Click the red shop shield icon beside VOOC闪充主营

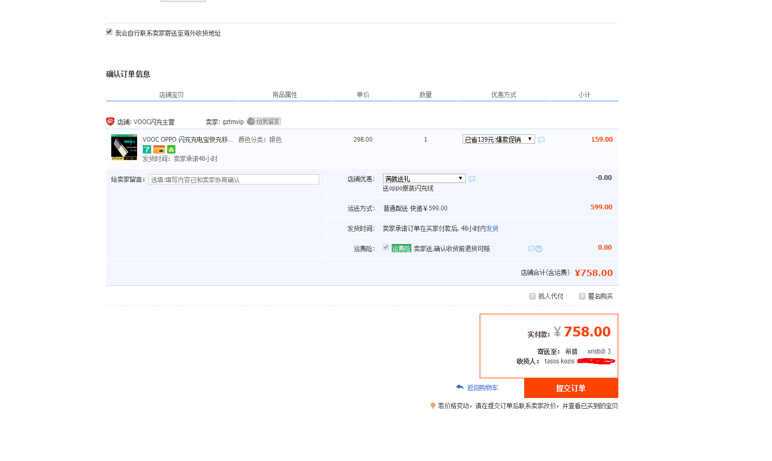[x=110, y=121]
